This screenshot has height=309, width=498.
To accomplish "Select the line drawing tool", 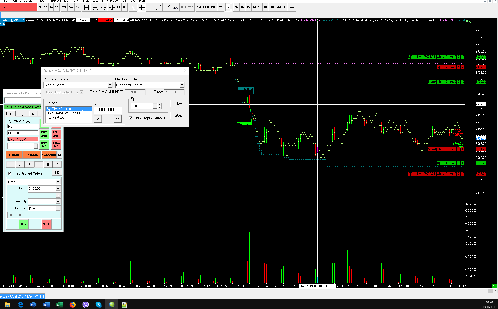I will point(158,8).
